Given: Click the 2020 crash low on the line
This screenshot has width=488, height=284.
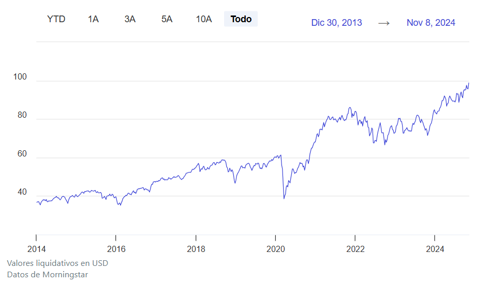Looking at the screenshot, I should tap(284, 198).
